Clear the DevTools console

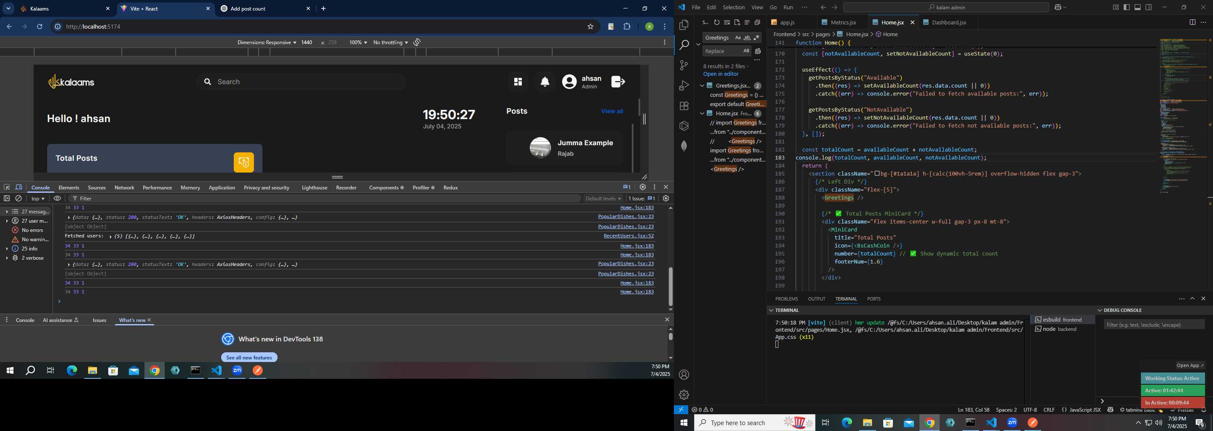point(19,199)
